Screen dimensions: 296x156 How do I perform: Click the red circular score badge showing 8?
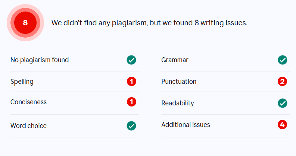(25, 23)
